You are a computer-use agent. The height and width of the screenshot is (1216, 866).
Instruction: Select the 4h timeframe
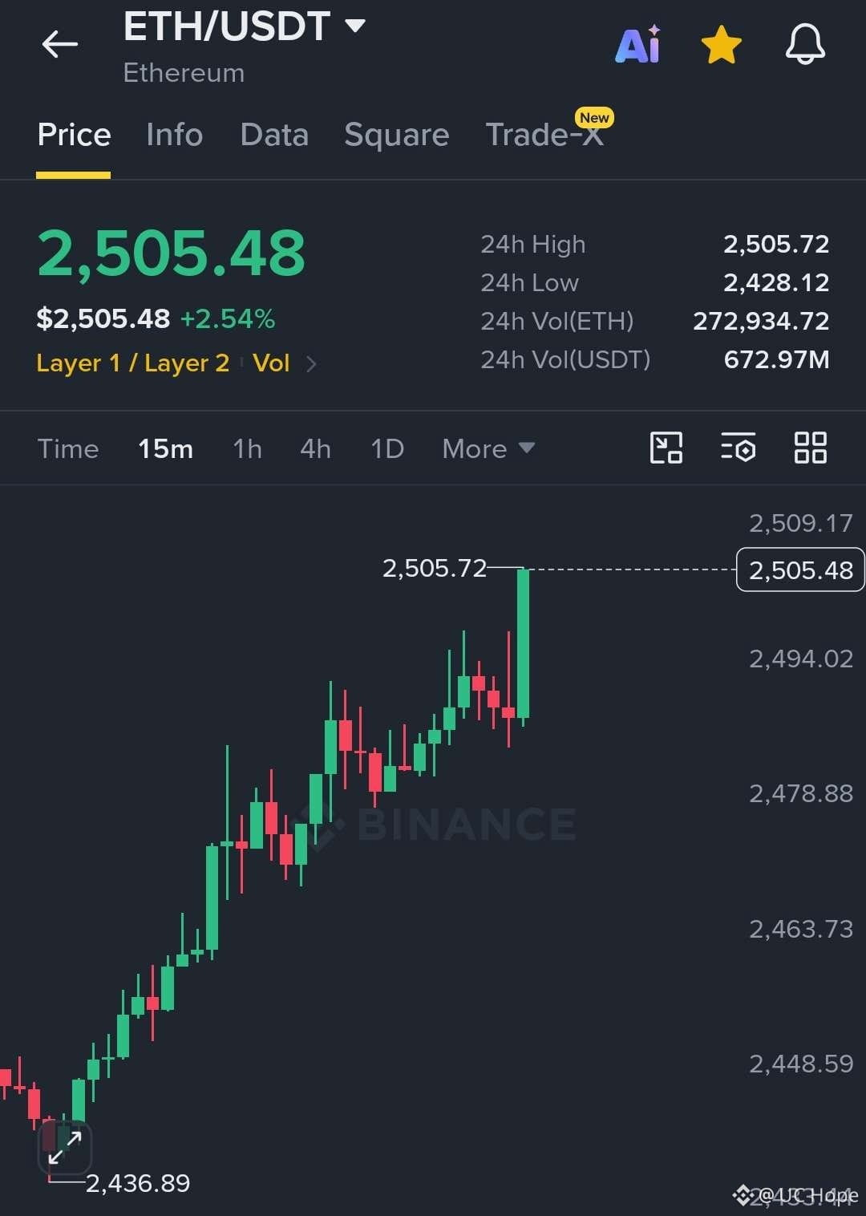click(x=315, y=448)
